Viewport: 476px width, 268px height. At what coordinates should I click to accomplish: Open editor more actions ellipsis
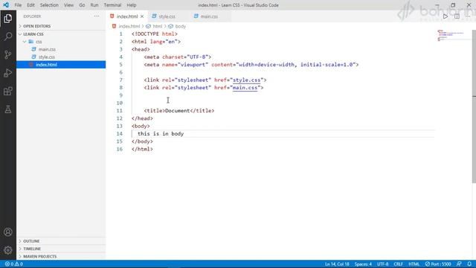(468, 16)
